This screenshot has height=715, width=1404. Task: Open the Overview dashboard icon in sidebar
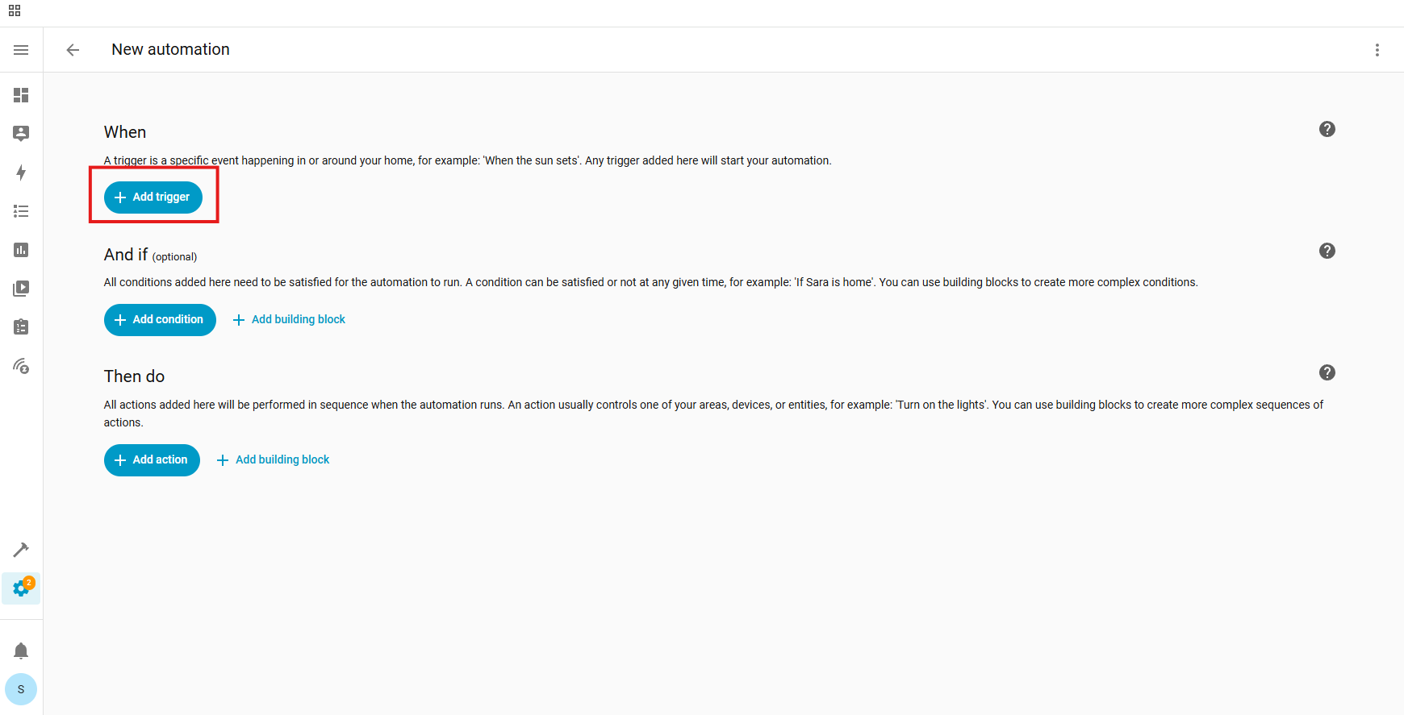pos(21,95)
